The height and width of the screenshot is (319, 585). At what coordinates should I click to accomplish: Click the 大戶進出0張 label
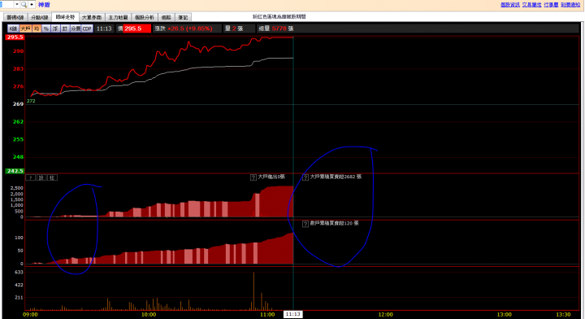click(x=271, y=177)
